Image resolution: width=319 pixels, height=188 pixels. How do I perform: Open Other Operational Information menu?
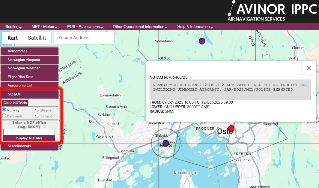tap(140, 27)
